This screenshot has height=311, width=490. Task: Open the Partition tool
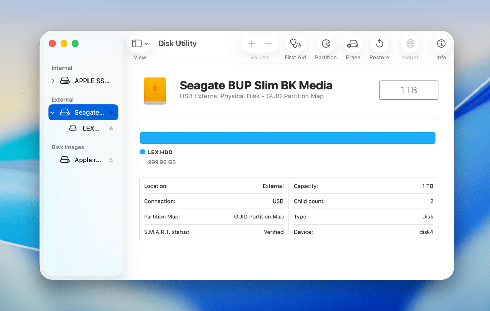(x=326, y=44)
